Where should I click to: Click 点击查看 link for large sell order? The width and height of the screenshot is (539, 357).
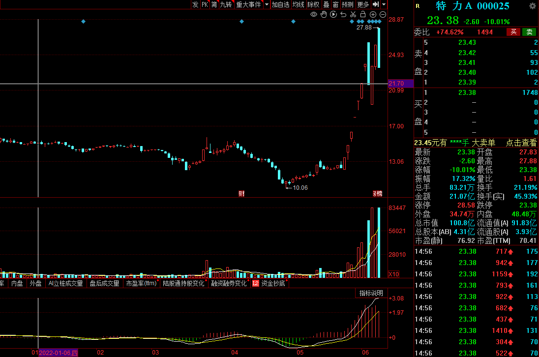click(x=521, y=143)
